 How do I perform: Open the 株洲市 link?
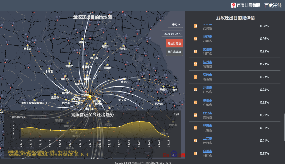207,62
